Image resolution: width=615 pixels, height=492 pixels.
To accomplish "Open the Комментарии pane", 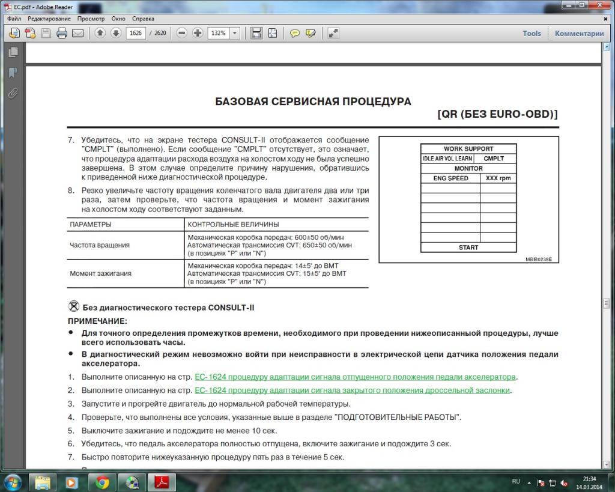I will click(x=579, y=34).
